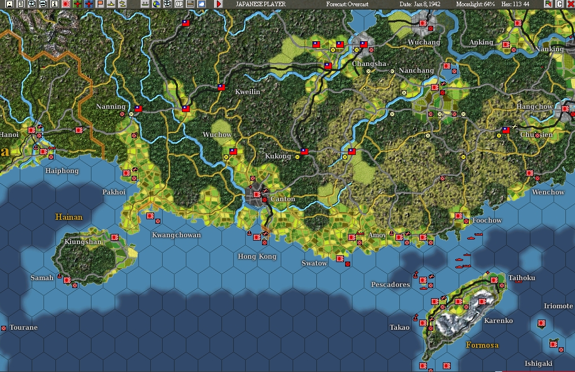The width and height of the screenshot is (575, 372).
Task: Open the document list report icon
Action: click(x=21, y=4)
